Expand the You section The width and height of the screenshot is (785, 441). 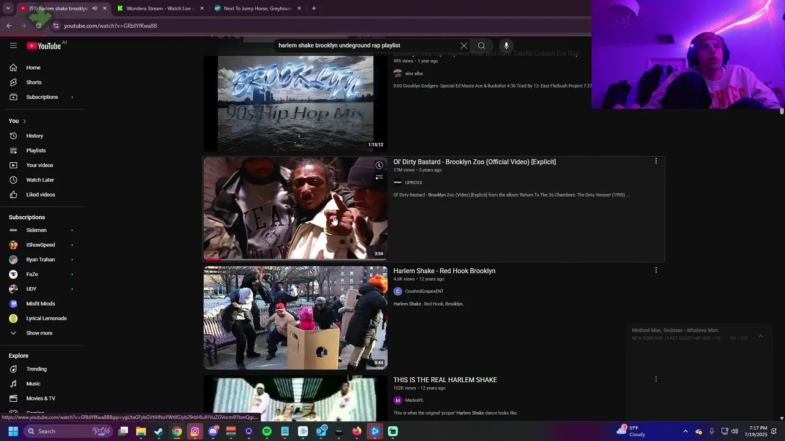click(x=17, y=121)
